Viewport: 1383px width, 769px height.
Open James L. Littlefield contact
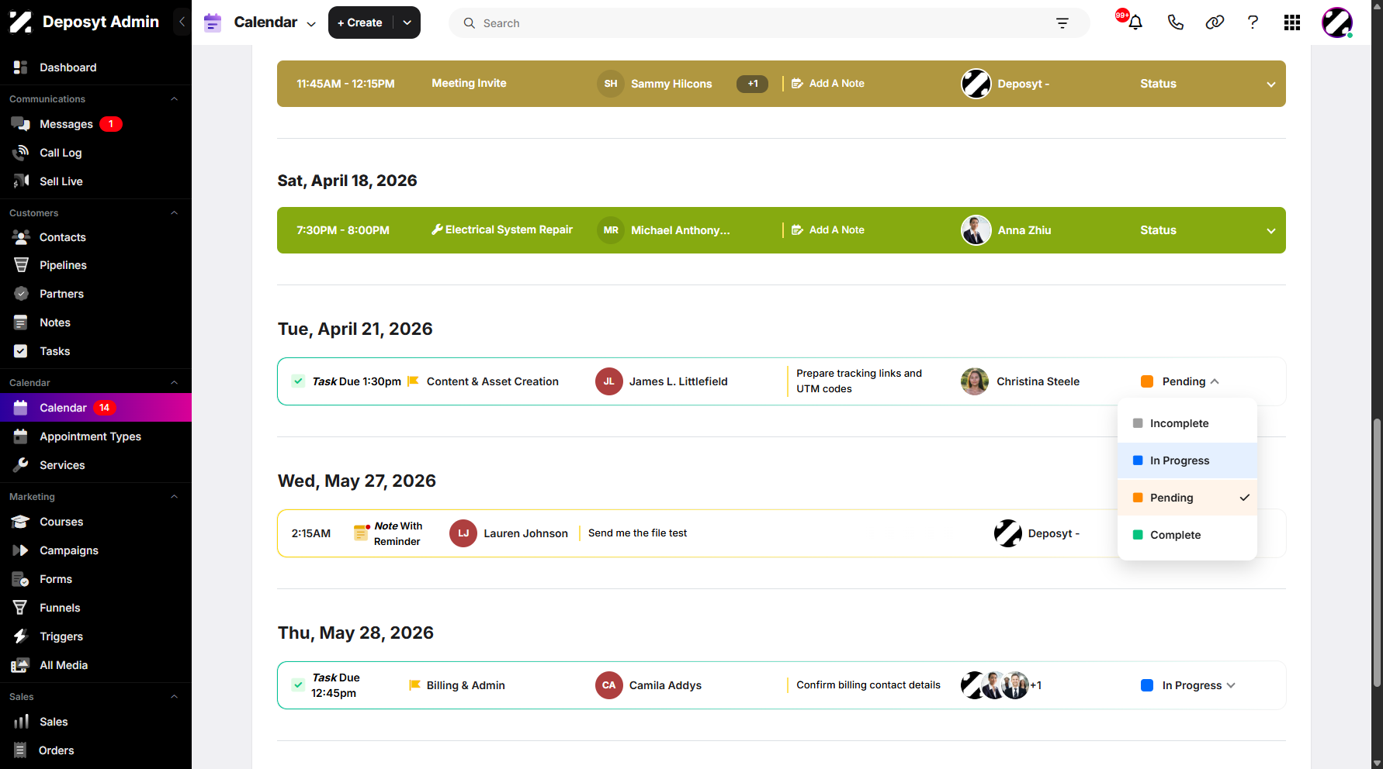pyautogui.click(x=678, y=381)
